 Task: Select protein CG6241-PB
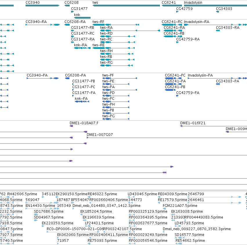click(x=175, y=87)
